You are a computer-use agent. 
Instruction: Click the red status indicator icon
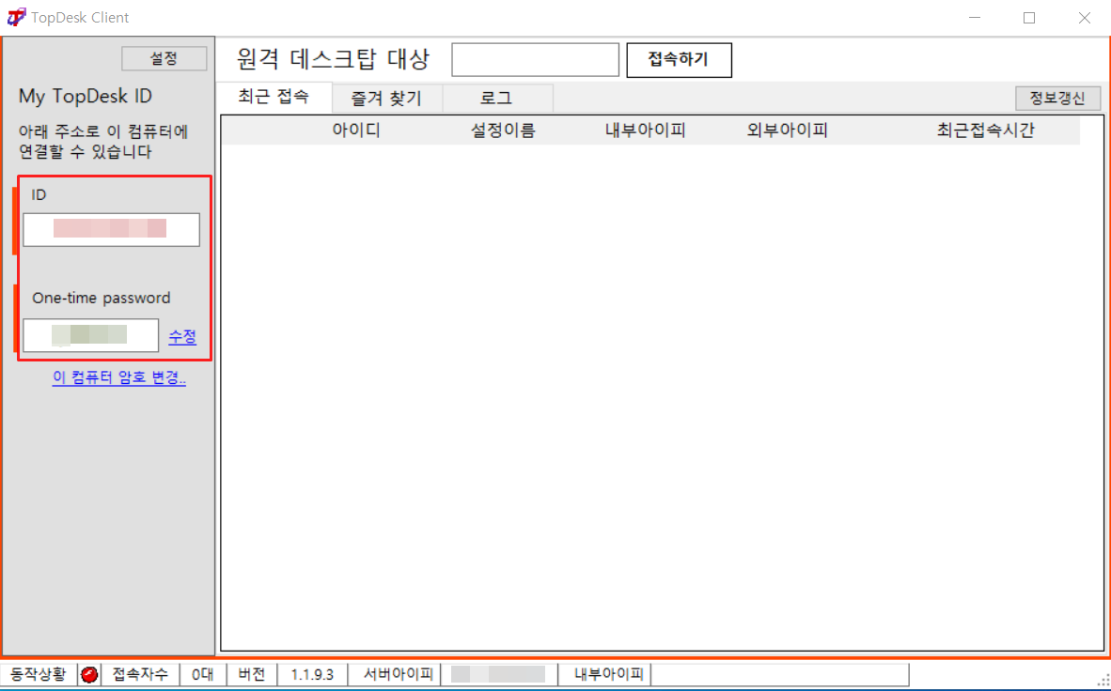[89, 674]
